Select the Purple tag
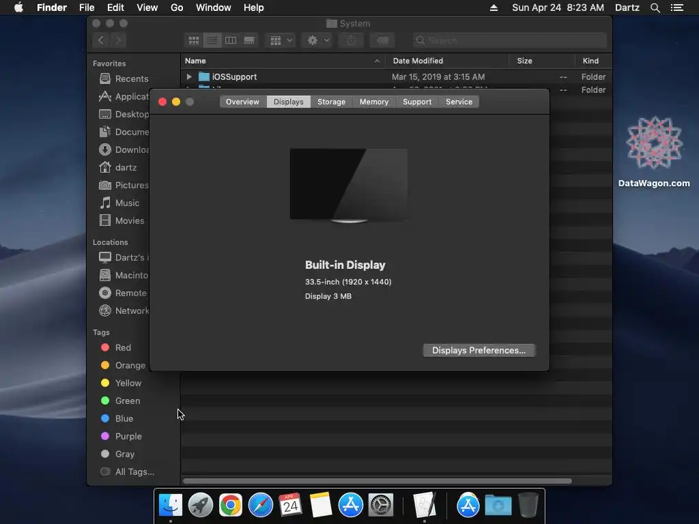Screen dimensions: 699x524 pyautogui.click(x=122, y=437)
